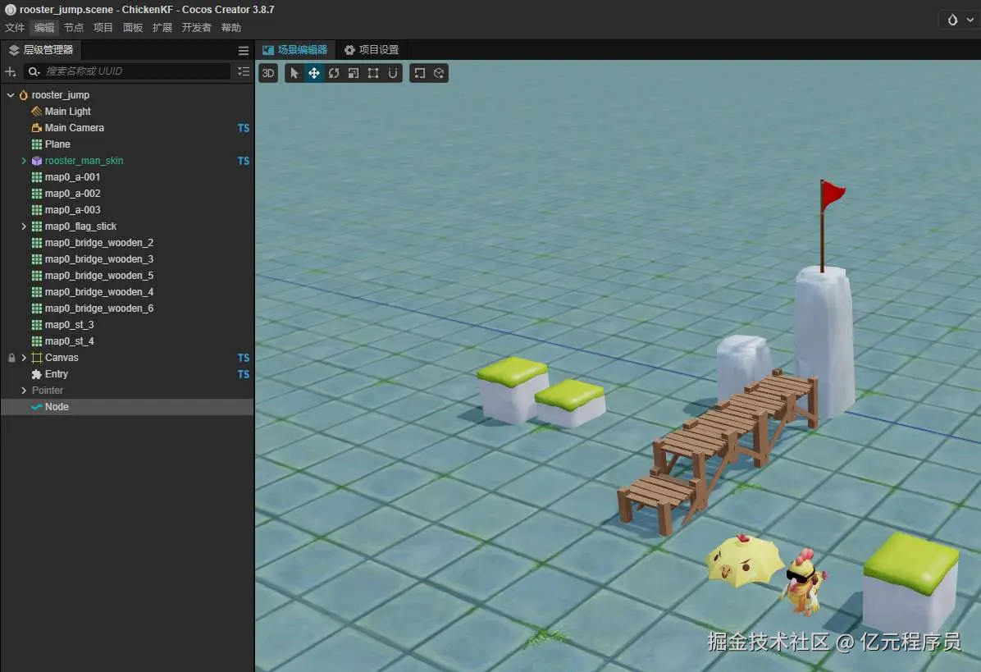Click the expand/collapse all nodes icon
The width and height of the screenshot is (981, 672).
(x=243, y=71)
